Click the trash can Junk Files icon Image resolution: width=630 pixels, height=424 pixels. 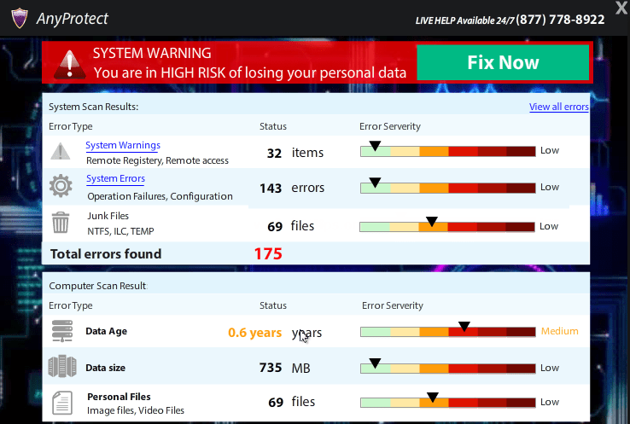pos(61,223)
